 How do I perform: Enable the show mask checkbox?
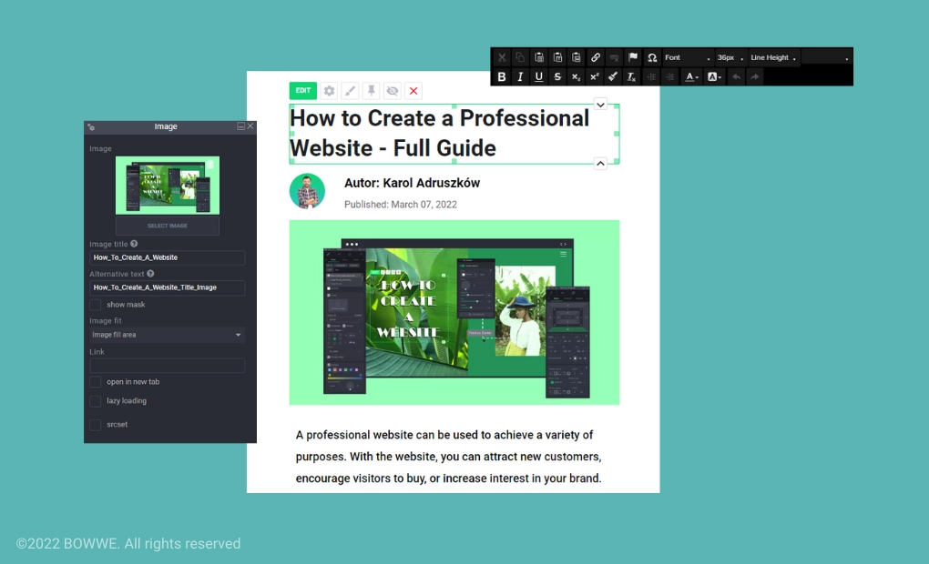pyautogui.click(x=96, y=305)
